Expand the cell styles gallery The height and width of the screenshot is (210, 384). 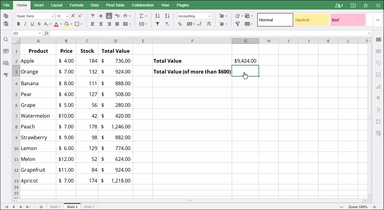pyautogui.click(x=378, y=20)
